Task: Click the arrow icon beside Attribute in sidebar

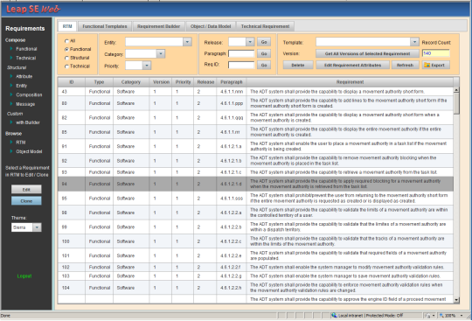Action: pos(11,76)
